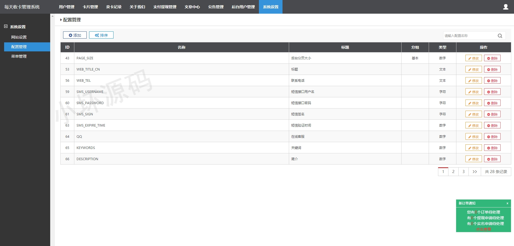Delete the KEYWORDS row
This screenshot has height=246, width=514.
click(x=492, y=148)
